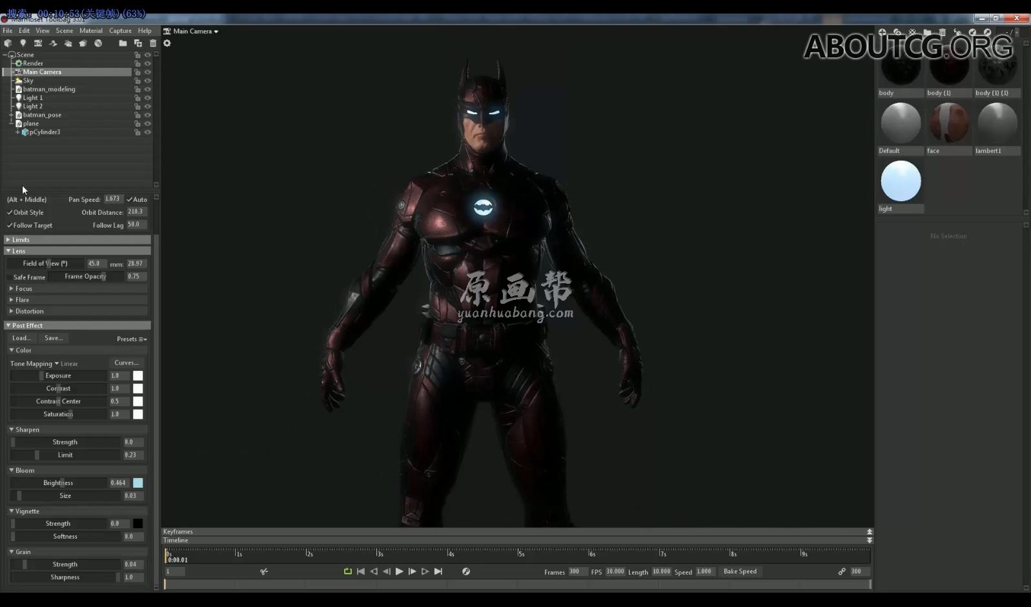Open the Scene menu
1031x607 pixels.
(x=65, y=30)
